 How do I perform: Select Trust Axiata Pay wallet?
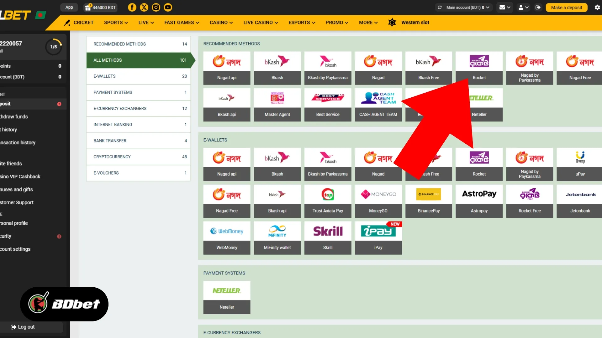(328, 201)
